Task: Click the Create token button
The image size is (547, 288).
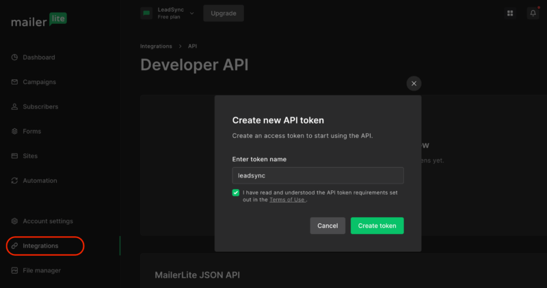Action: [x=377, y=226]
